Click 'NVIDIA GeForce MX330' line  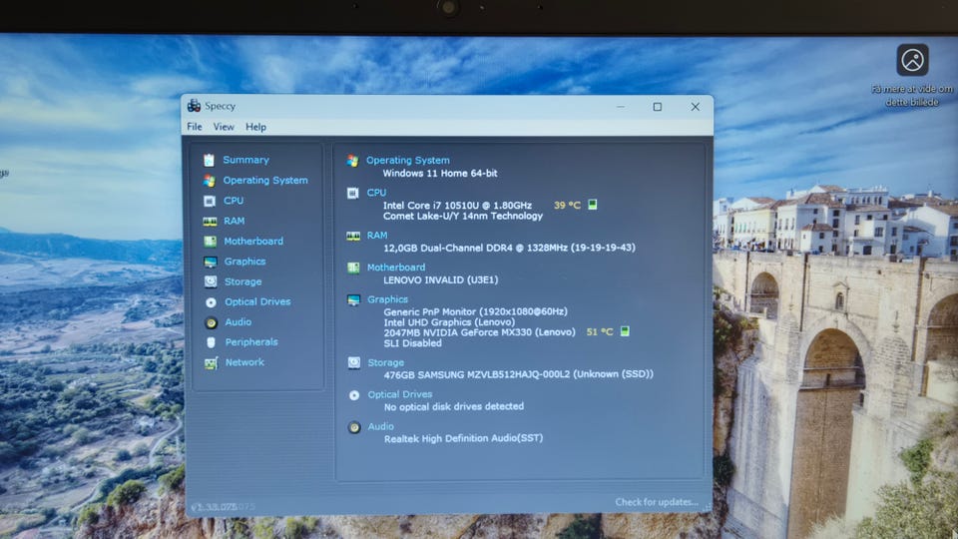coord(480,332)
